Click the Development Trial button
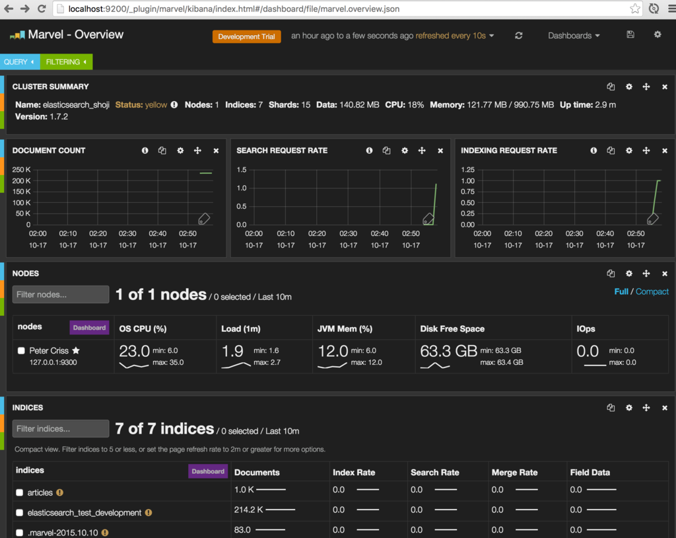The image size is (676, 538). pyautogui.click(x=247, y=36)
